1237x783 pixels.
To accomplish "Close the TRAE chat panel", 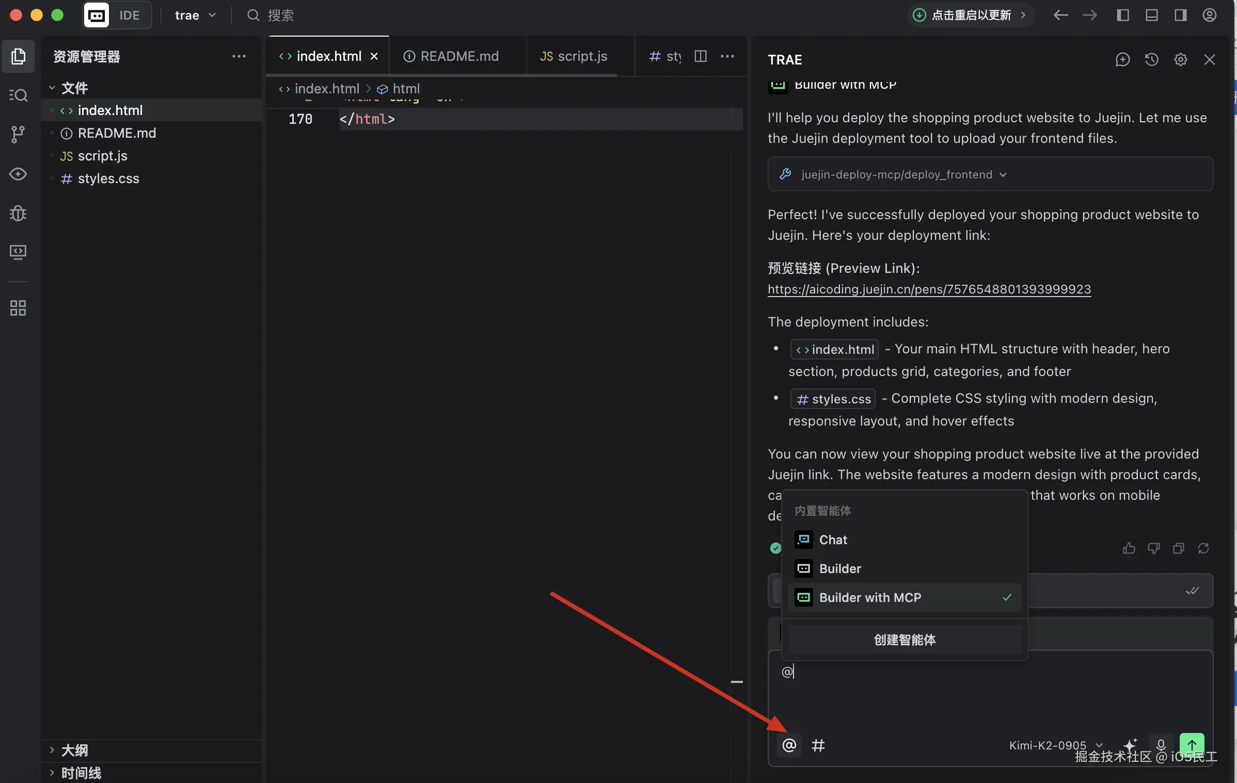I will [x=1209, y=60].
